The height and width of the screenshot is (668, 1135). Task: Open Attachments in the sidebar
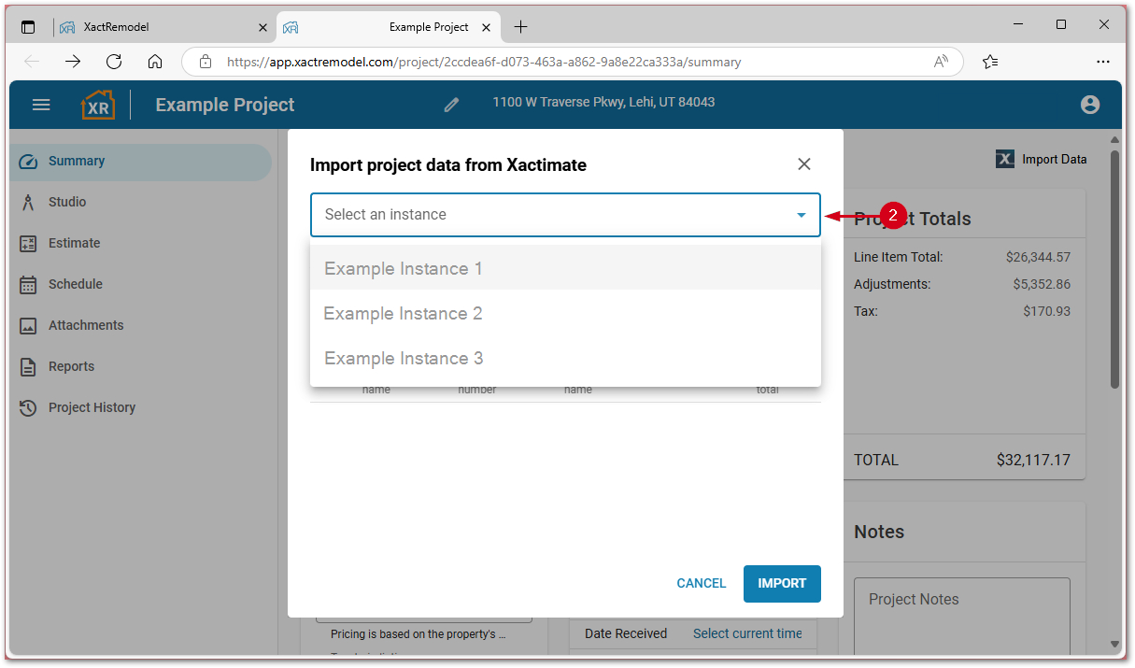point(142,325)
